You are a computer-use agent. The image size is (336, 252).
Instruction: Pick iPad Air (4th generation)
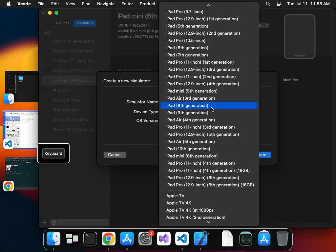tap(208, 120)
